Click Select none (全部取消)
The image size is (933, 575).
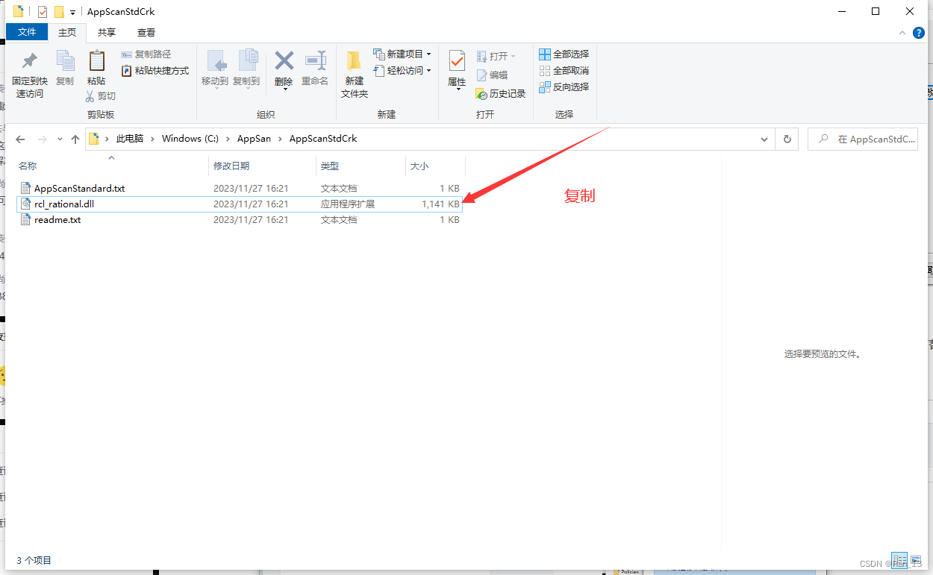pyautogui.click(x=564, y=71)
